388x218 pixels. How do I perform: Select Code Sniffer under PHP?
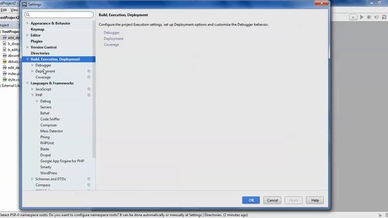tap(50, 119)
